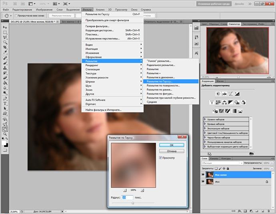Toggle Просмотр checkbox in blur dialog
The width and height of the screenshot is (276, 214).
tap(160, 158)
